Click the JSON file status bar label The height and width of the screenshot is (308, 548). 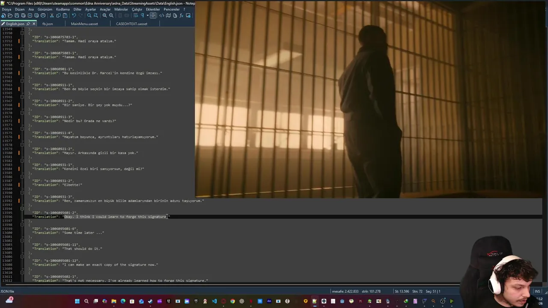[7, 291]
